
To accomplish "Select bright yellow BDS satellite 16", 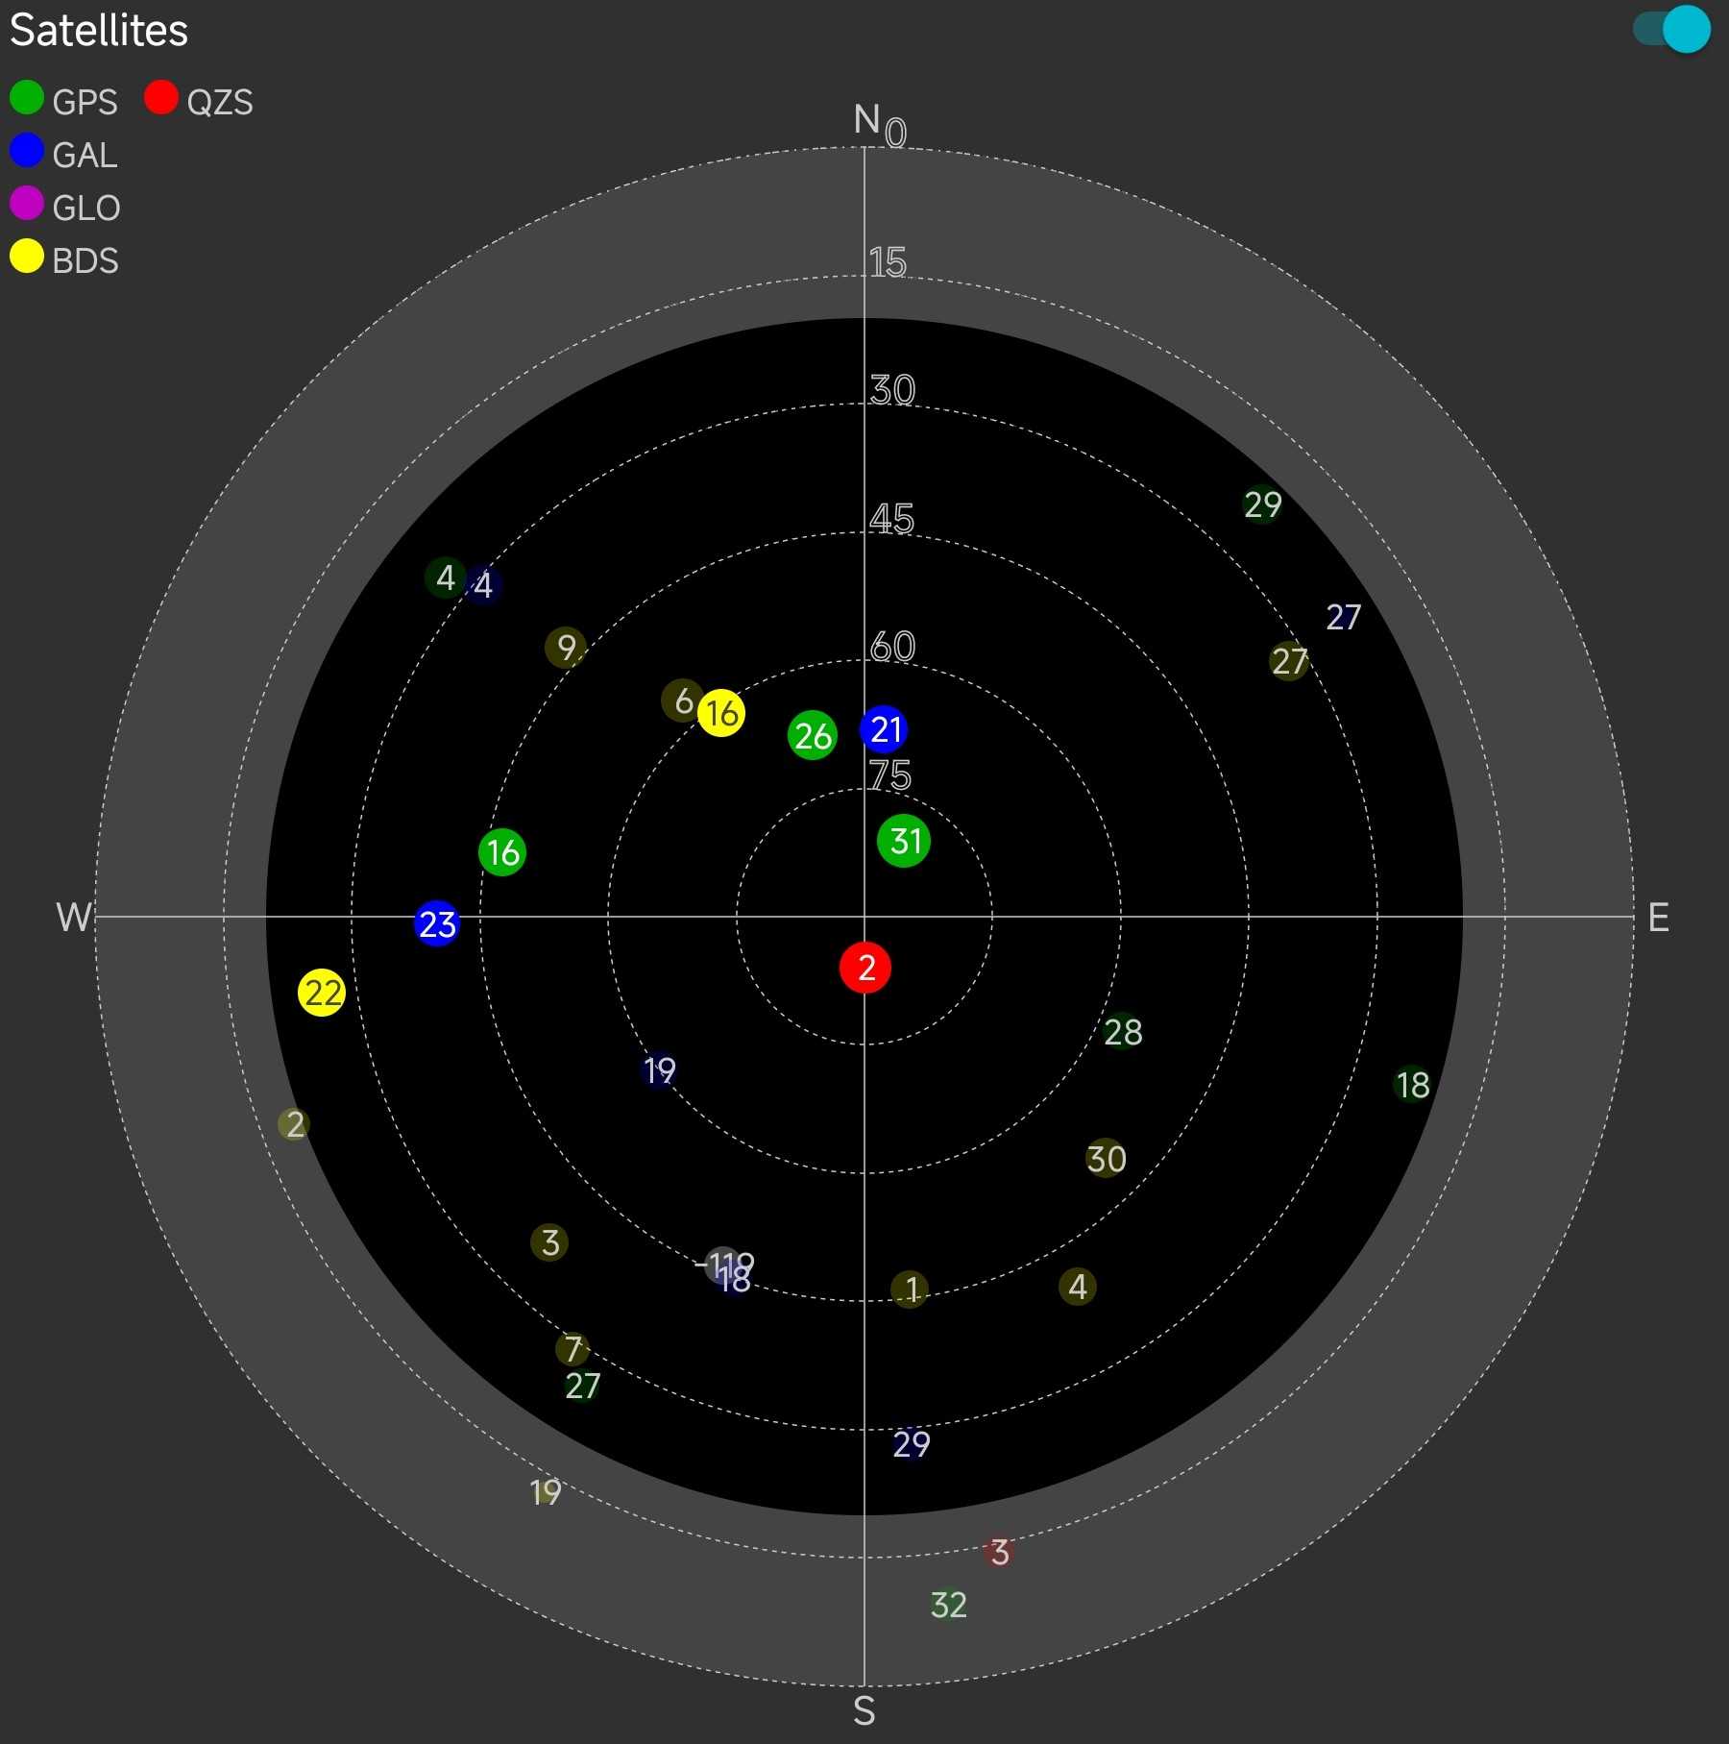I will pyautogui.click(x=721, y=713).
